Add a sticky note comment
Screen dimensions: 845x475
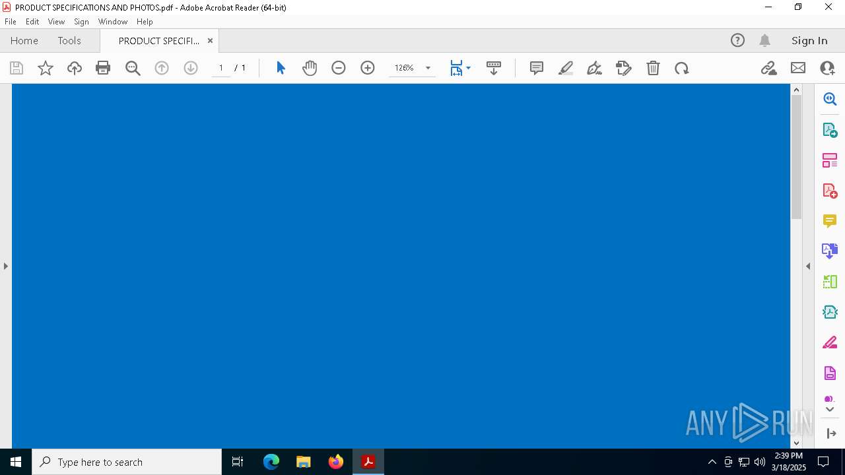(537, 68)
